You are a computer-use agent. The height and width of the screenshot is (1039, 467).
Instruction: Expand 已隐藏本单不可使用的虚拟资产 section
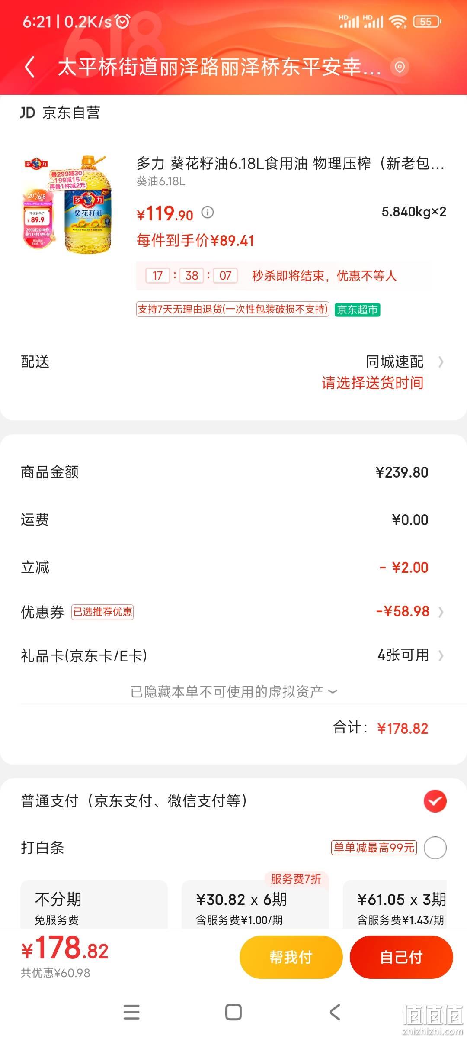coord(233,692)
